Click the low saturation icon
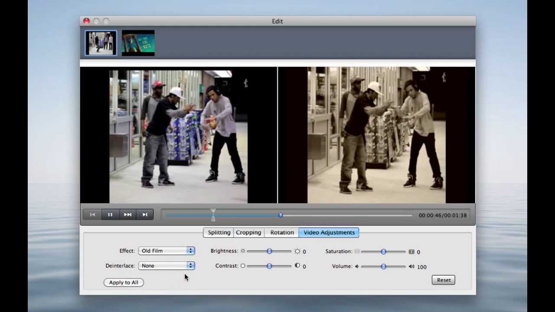This screenshot has width=555, height=312. coord(357,251)
